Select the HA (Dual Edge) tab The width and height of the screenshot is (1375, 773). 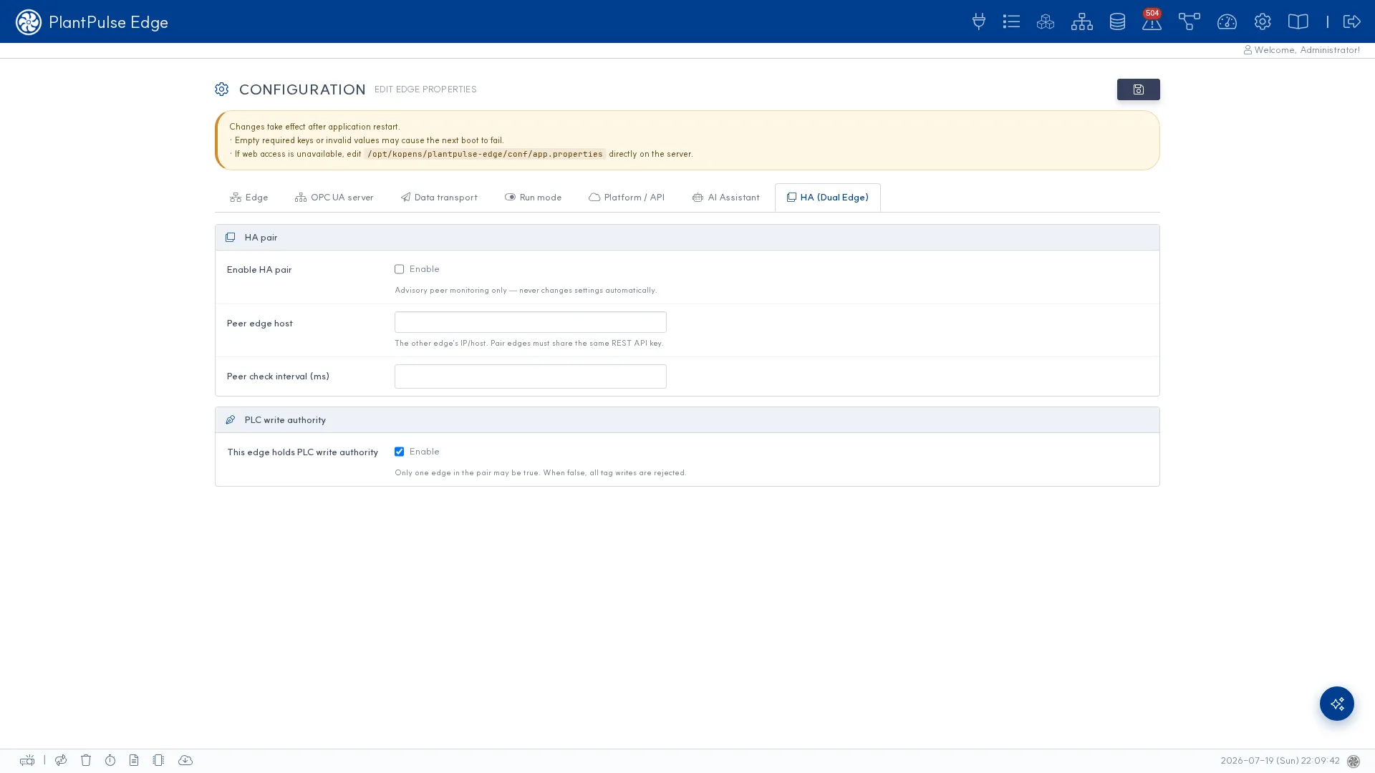pyautogui.click(x=828, y=198)
